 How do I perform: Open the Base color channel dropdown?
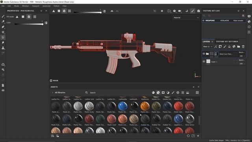[208, 47]
